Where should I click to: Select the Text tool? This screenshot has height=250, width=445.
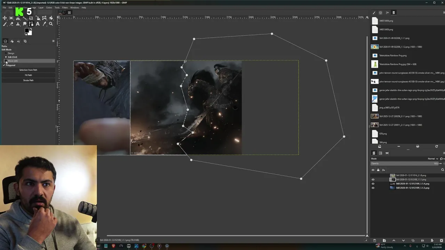coord(38,24)
